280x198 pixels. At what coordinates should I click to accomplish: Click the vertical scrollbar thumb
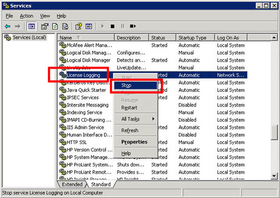[x=274, y=132]
